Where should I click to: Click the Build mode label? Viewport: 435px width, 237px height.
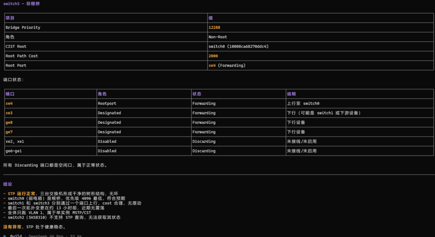[16, 236]
